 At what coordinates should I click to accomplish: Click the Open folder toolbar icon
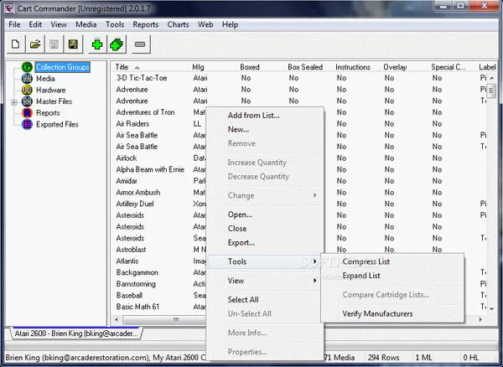pyautogui.click(x=35, y=44)
